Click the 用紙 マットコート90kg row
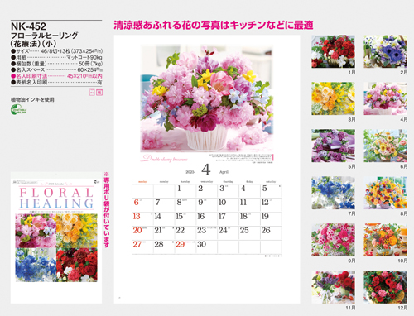 (56, 57)
